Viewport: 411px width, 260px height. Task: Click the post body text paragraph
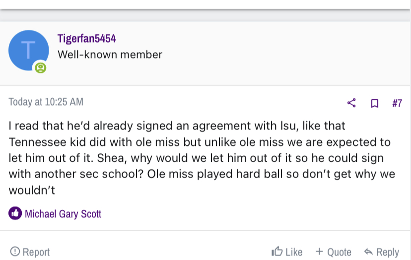202,158
